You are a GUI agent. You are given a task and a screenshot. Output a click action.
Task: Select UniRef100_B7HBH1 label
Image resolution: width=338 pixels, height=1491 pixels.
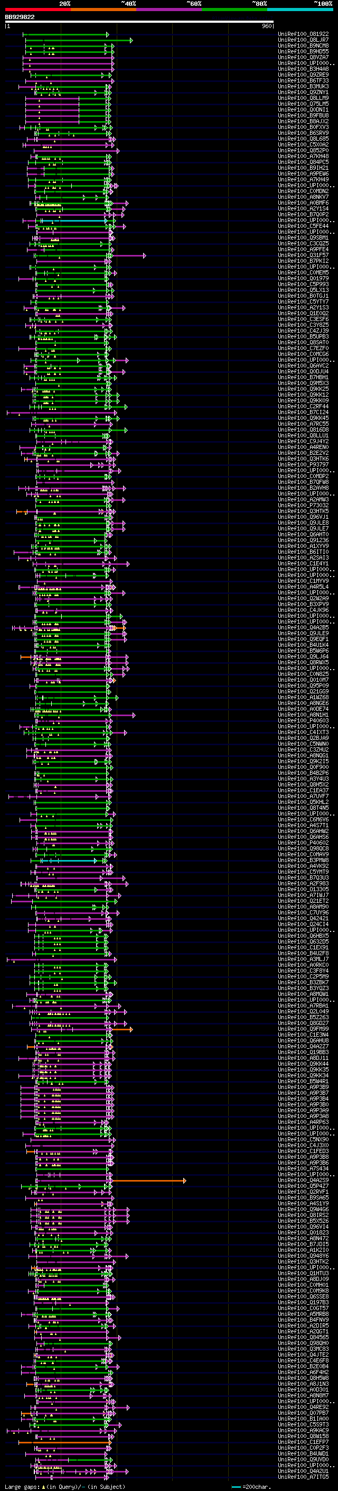303,378
